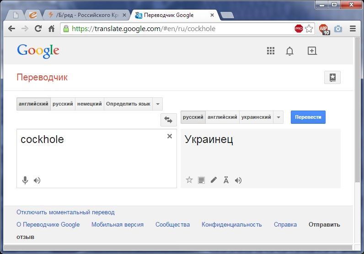Open a new browser tab

[x=227, y=16]
